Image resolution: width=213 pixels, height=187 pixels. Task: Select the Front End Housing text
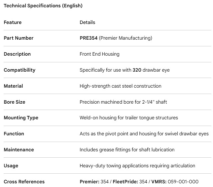coord(99,54)
